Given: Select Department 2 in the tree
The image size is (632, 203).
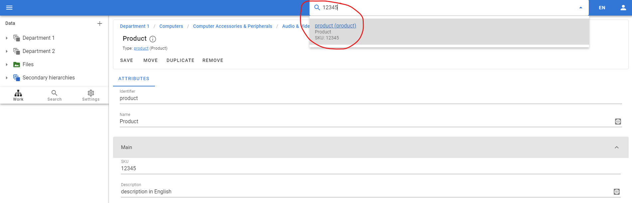Looking at the screenshot, I should [39, 51].
